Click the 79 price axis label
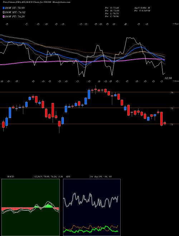The width and height of the screenshot is (179, 236). [171, 93]
